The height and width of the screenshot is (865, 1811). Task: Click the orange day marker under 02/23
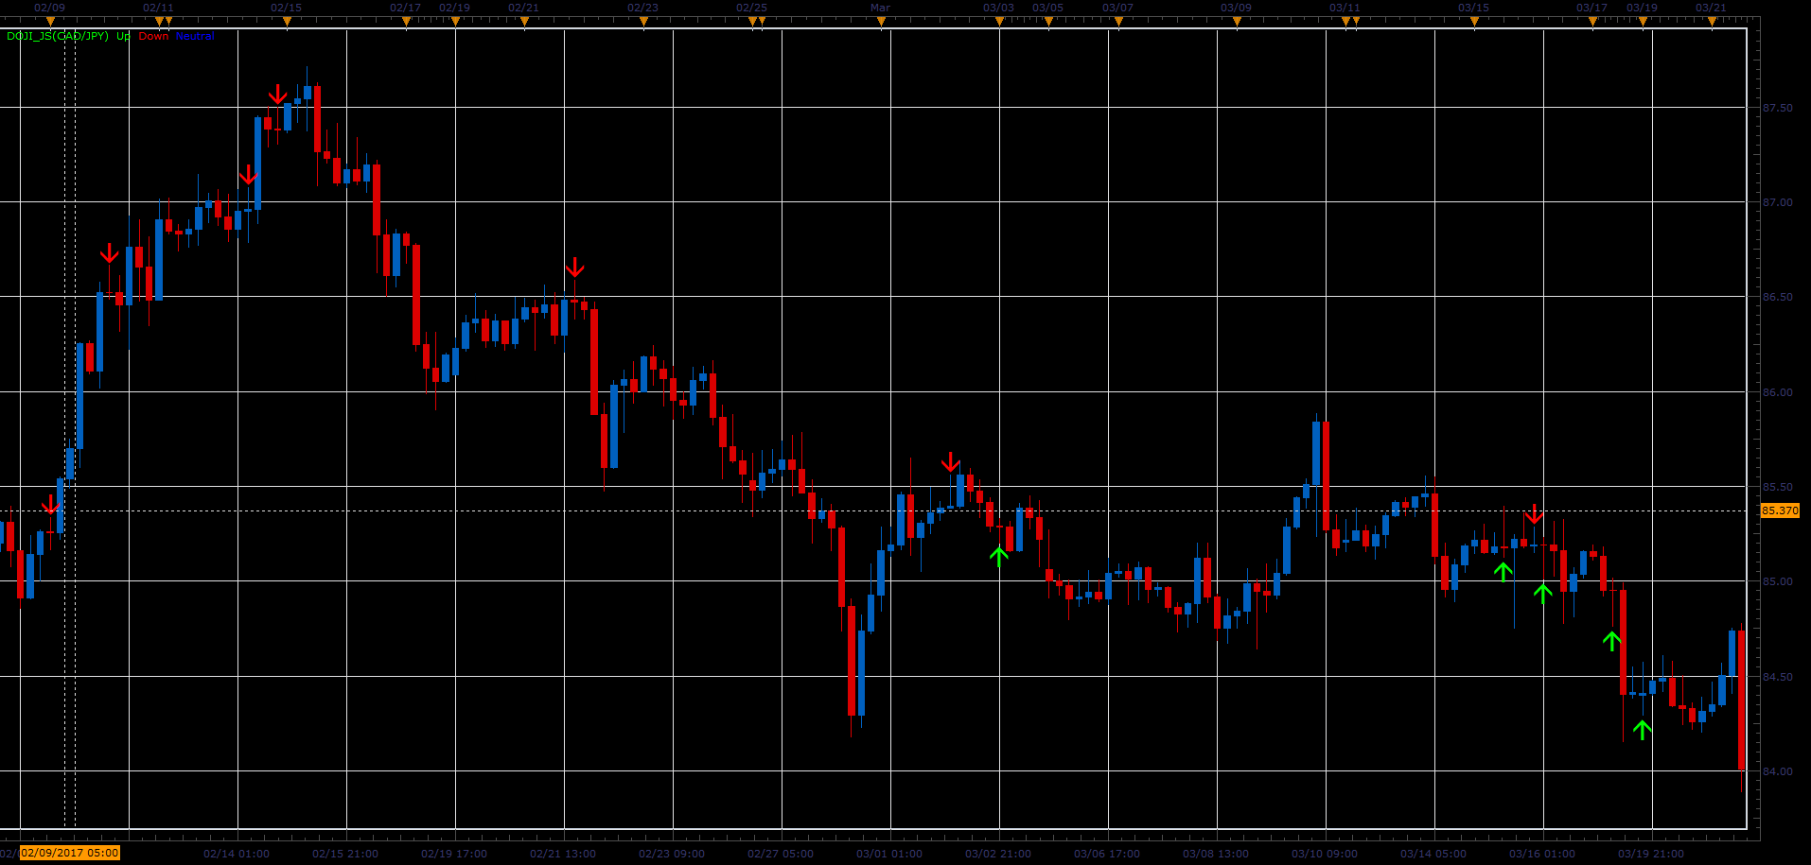(643, 21)
